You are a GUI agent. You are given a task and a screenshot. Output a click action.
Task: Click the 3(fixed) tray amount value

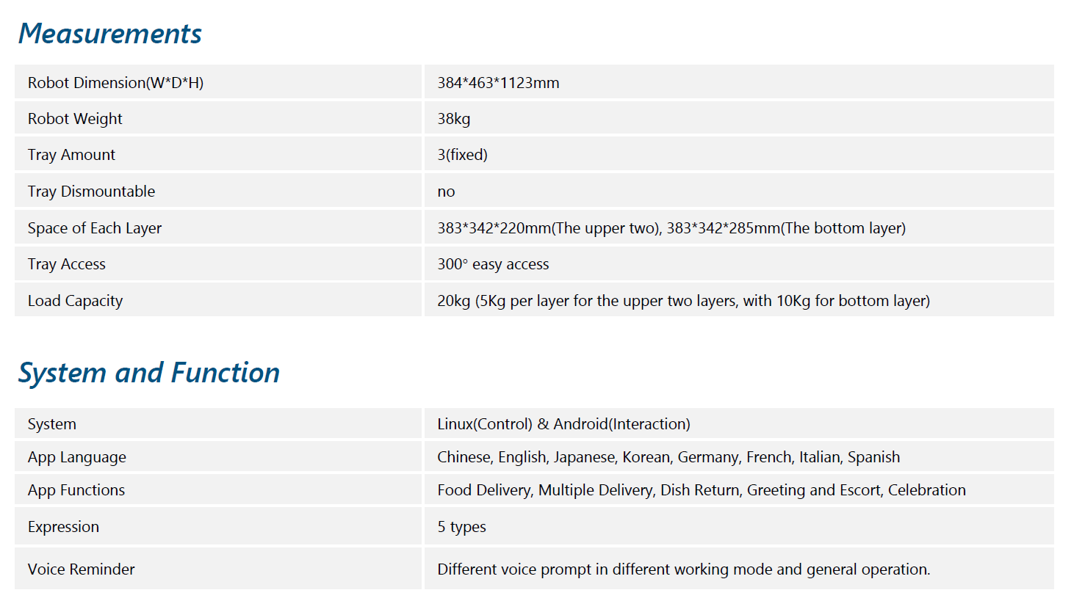point(462,155)
